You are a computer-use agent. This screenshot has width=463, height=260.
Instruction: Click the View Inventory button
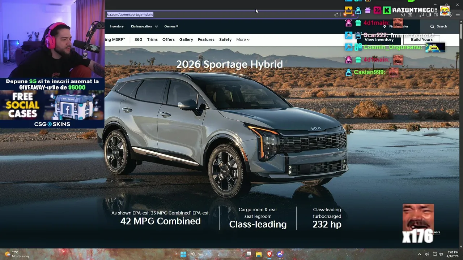[379, 40]
